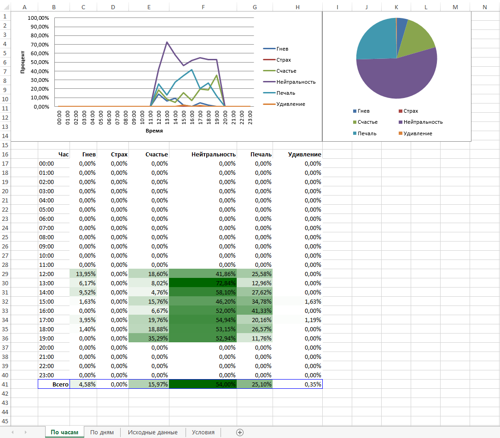The width and height of the screenshot is (500, 438).
Task: Select column F header
Action: click(203, 7)
